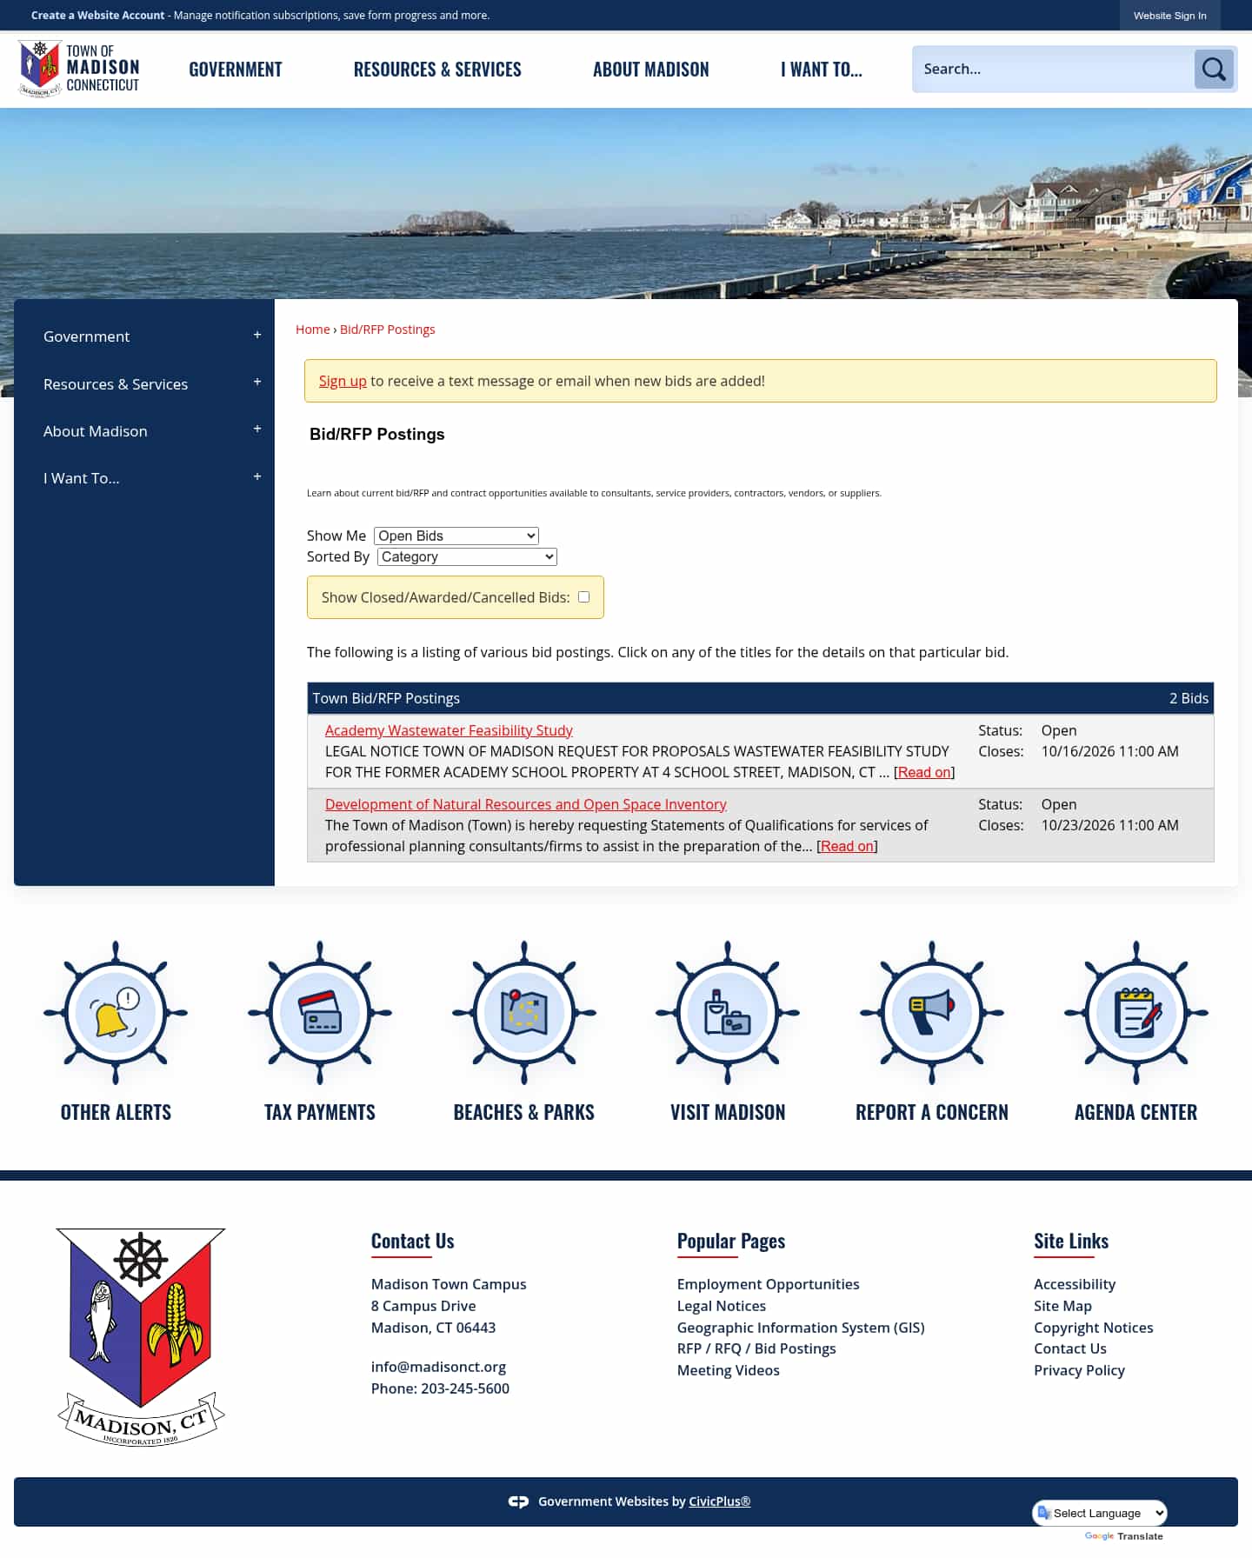Click the Home breadcrumb link
Image resolution: width=1252 pixels, height=1558 pixels.
pos(313,330)
